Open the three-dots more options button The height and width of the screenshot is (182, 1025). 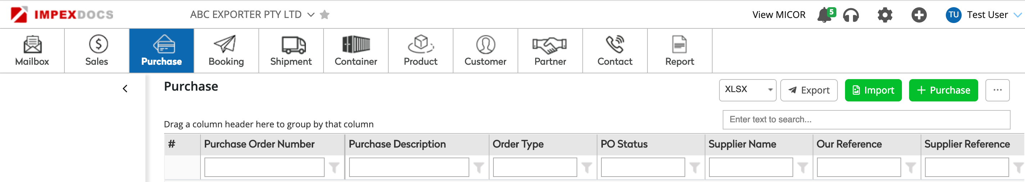(997, 90)
